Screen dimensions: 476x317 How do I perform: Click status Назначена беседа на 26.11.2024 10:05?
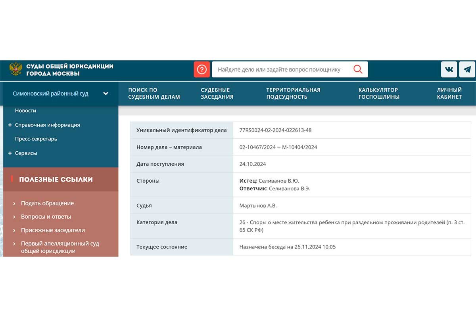tap(287, 247)
